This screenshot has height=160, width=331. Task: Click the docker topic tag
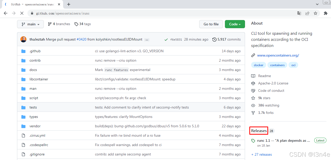tap(258, 65)
